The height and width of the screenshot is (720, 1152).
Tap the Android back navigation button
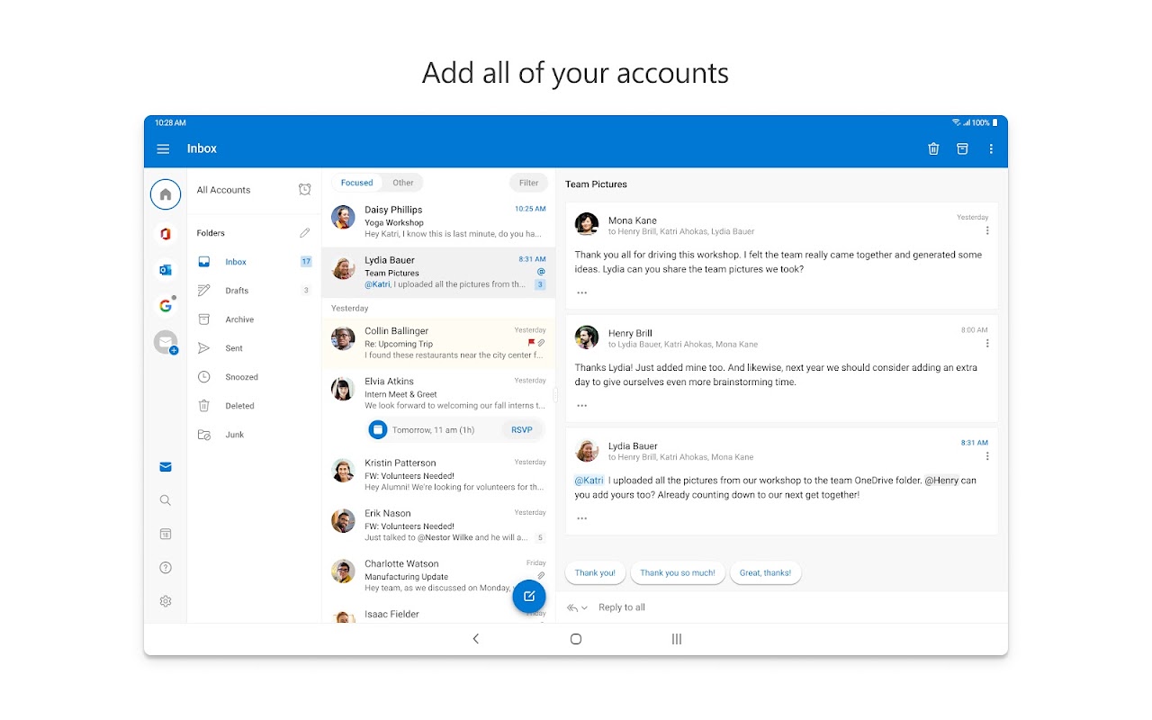coord(476,639)
